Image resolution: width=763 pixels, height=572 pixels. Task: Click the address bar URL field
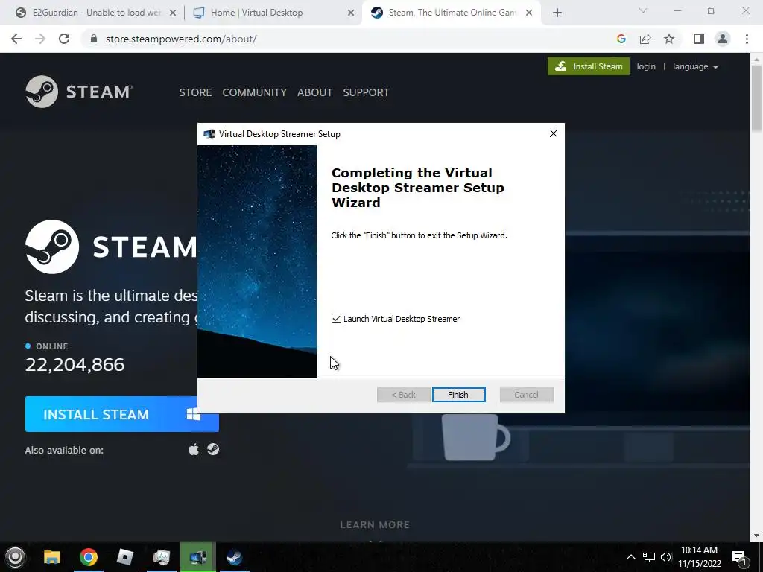[346, 39]
